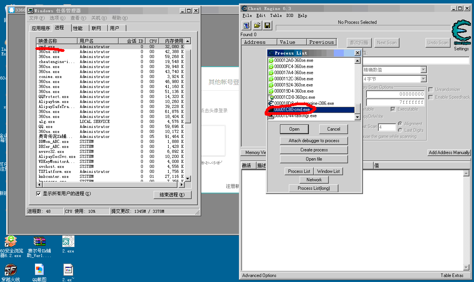474x282 pixels.
Task: Select conime.exe row in Task Manager
Action: click(111, 76)
